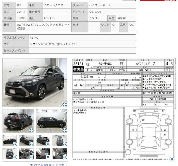Expand the small side-profile thumbnail using its icon
The image size is (178, 166).
tap(15, 144)
